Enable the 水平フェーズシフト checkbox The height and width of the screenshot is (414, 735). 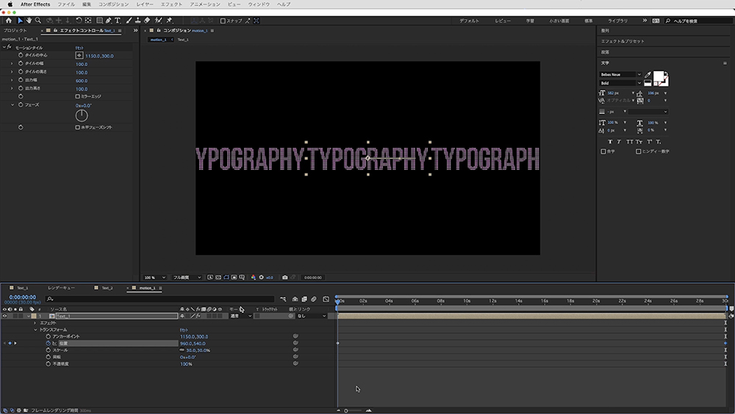(x=78, y=127)
